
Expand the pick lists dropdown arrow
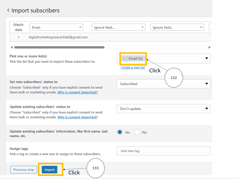[207, 58]
